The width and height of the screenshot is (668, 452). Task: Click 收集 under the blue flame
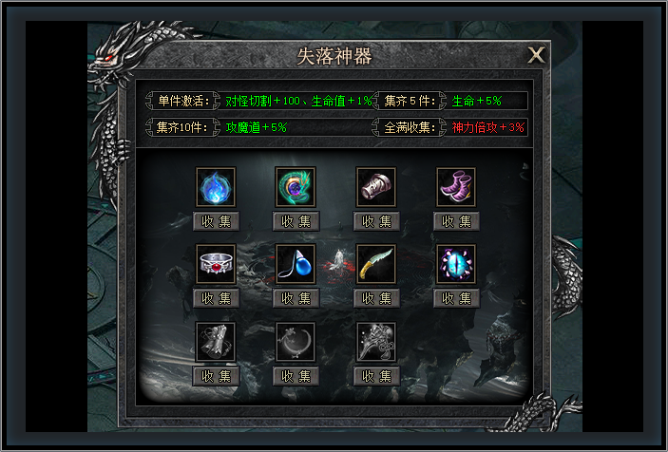[216, 221]
